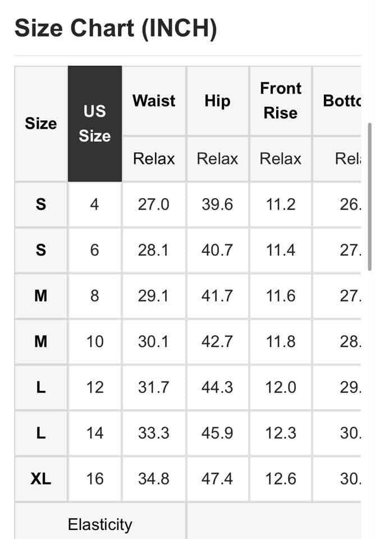Screen dimensions: 375x539
Task: Click front rise value 12.6 in XL row
Action: (x=281, y=478)
